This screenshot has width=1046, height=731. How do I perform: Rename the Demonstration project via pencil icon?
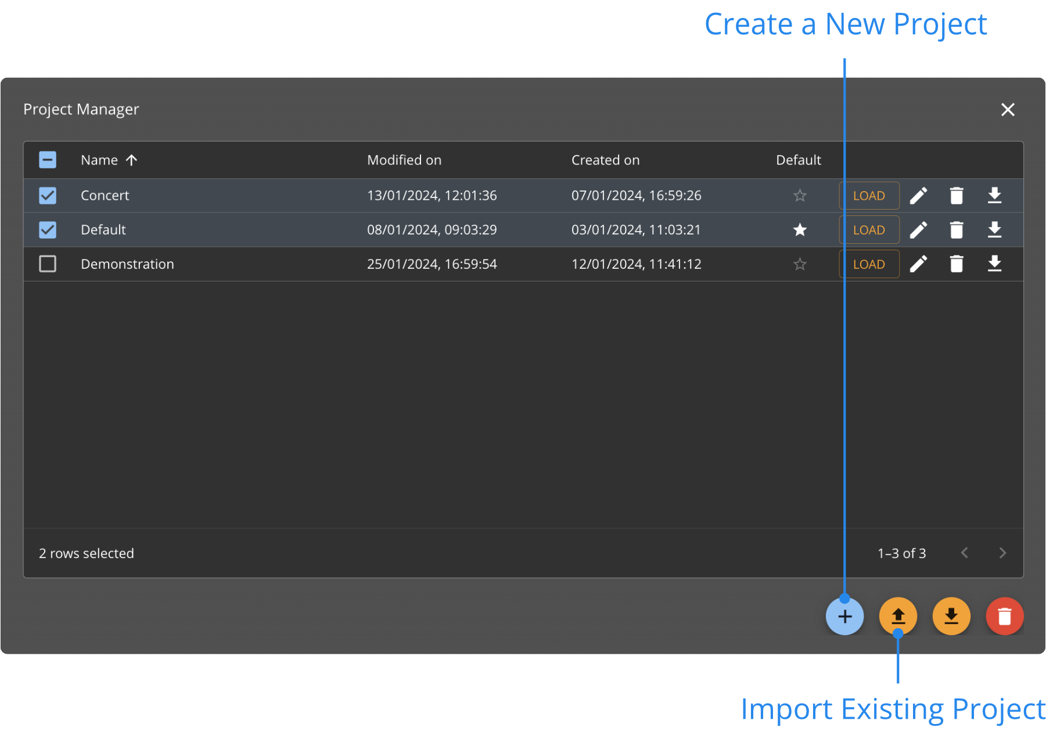pos(918,264)
